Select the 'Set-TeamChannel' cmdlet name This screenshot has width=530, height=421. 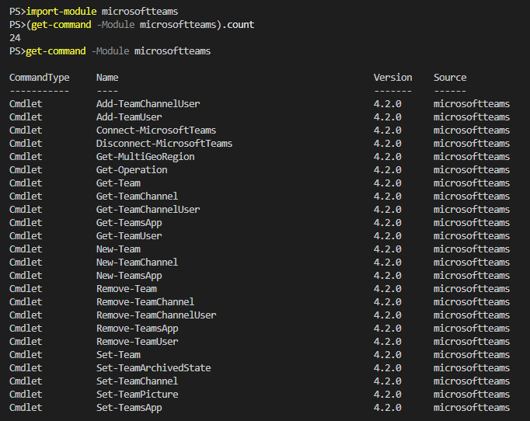point(137,381)
